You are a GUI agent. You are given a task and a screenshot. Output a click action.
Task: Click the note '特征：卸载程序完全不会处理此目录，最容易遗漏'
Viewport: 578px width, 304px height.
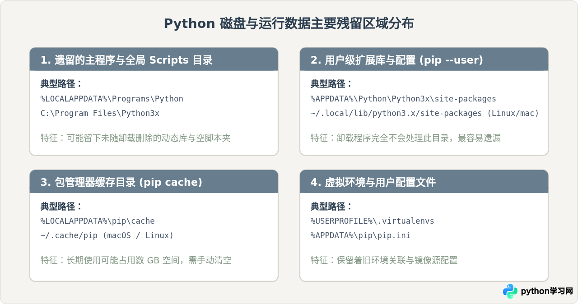(x=406, y=138)
